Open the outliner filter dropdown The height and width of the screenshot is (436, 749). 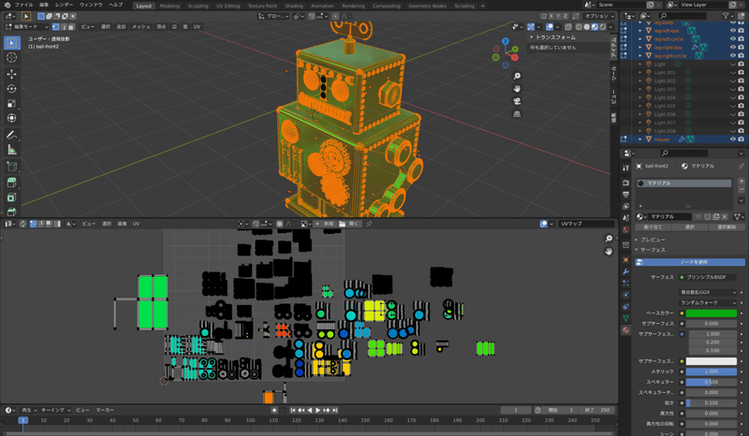(728, 16)
